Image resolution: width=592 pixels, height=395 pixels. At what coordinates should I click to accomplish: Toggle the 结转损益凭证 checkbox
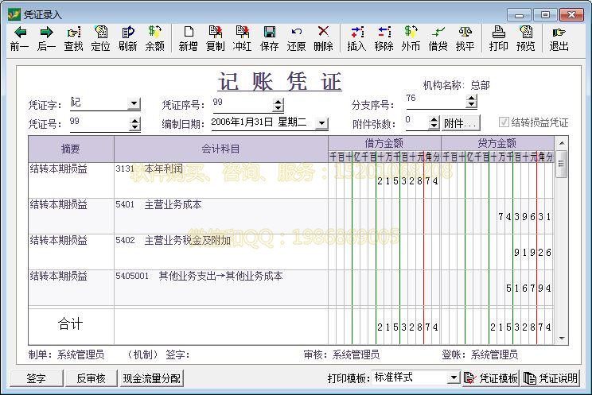[x=503, y=122]
